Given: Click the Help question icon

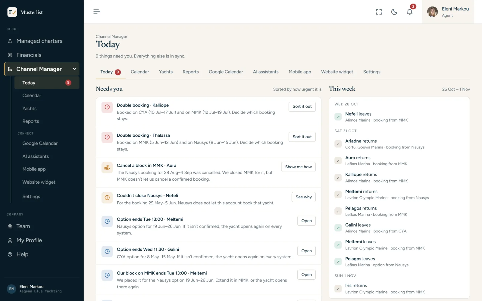Looking at the screenshot, I should [x=10, y=254].
